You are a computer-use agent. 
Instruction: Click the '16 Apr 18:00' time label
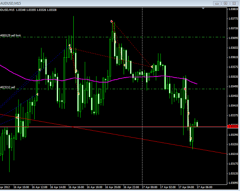point(94,187)
